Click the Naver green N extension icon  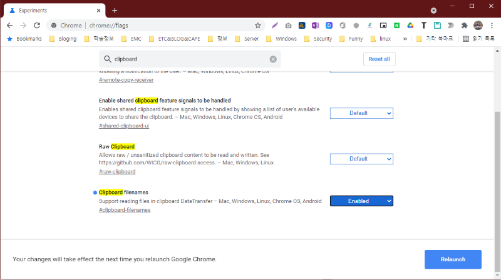pos(397,26)
